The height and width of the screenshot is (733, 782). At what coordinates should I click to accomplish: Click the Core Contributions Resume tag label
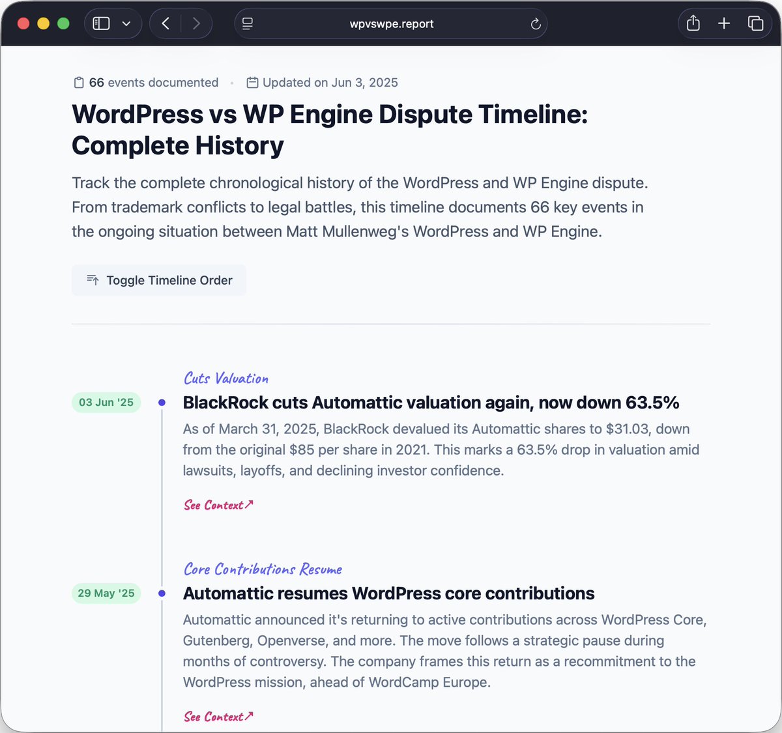coord(263,569)
